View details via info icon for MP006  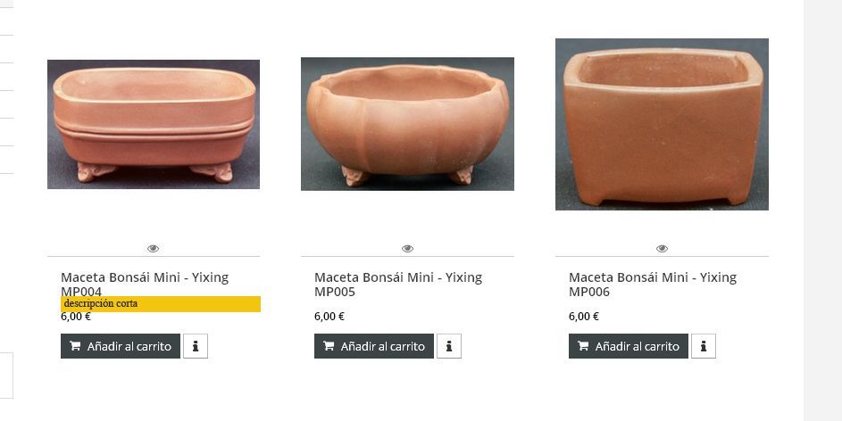pyautogui.click(x=704, y=346)
